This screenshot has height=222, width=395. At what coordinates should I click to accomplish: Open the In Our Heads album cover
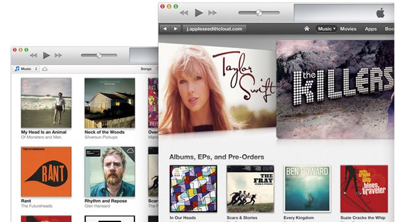tap(193, 189)
